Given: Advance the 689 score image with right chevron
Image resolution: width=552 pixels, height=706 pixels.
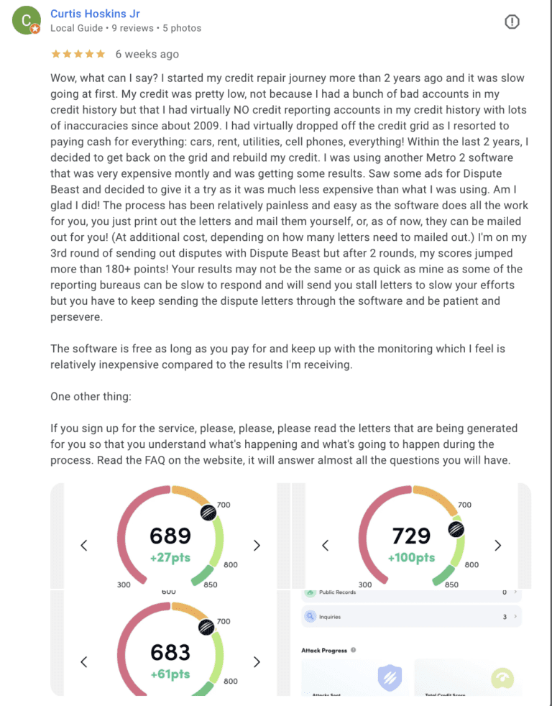Looking at the screenshot, I should click(257, 545).
